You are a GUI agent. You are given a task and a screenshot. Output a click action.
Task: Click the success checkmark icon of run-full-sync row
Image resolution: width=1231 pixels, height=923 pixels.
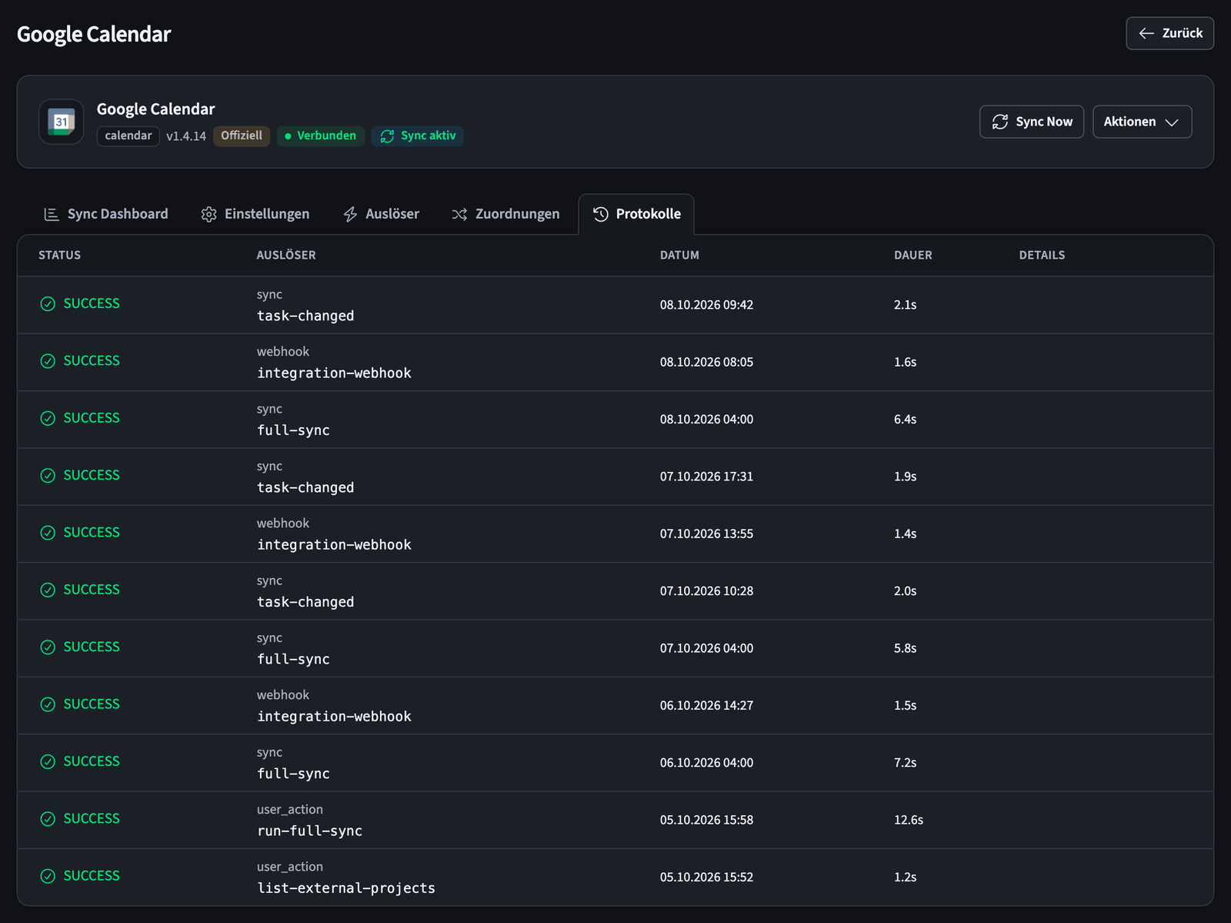tap(48, 819)
